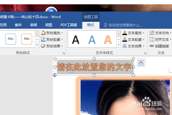Click the 文本轮廓 text outline icon
The image size is (172, 115).
point(125,39)
